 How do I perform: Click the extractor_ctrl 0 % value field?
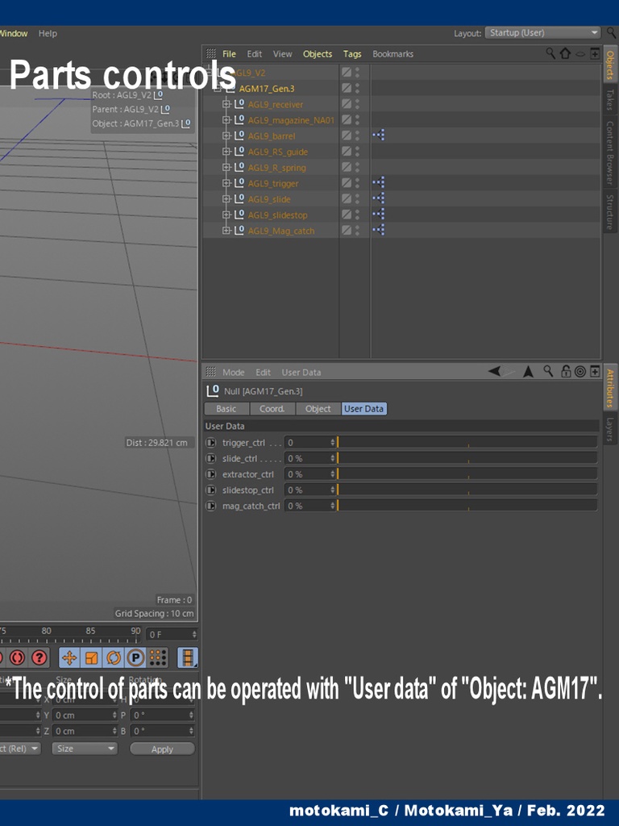point(309,474)
